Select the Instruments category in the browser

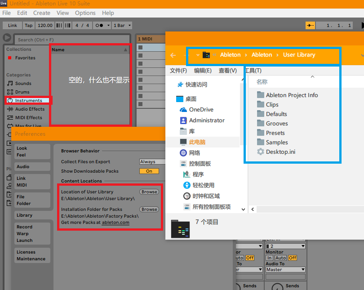[x=27, y=101]
